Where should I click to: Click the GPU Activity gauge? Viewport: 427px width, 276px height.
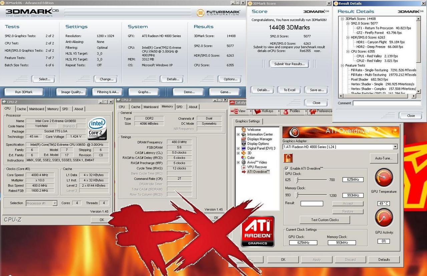tap(384, 218)
